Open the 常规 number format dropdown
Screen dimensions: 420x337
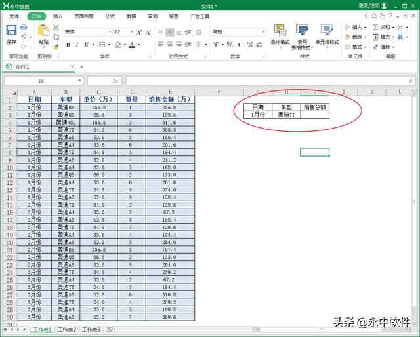[264, 32]
